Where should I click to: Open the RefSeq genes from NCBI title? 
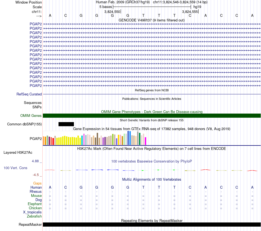152,90
